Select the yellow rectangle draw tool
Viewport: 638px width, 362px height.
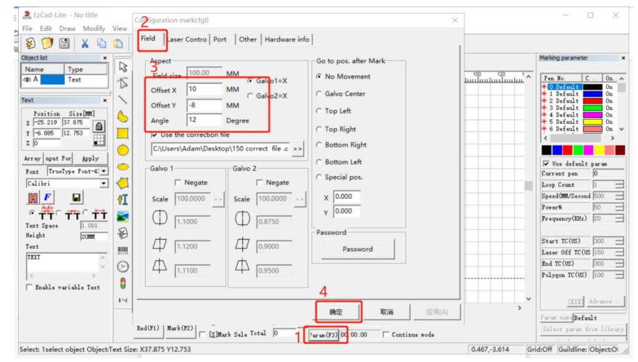[x=123, y=133]
